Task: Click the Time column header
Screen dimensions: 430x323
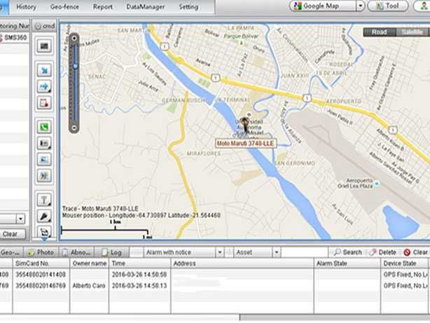Action: tap(140, 263)
